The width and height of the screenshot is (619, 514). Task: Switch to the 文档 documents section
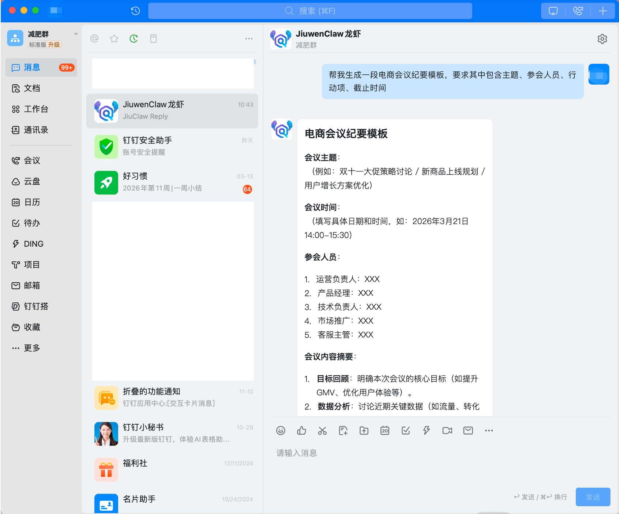(x=31, y=88)
